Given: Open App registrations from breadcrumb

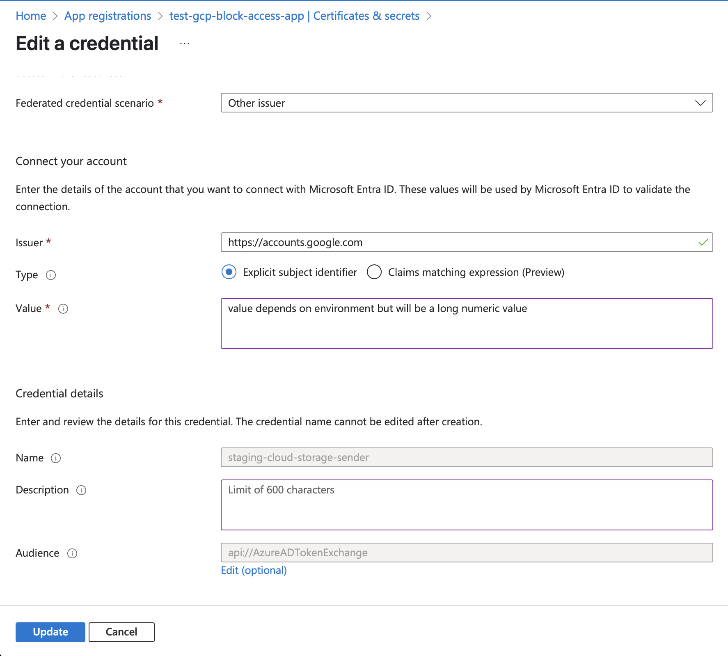Looking at the screenshot, I should 108,16.
